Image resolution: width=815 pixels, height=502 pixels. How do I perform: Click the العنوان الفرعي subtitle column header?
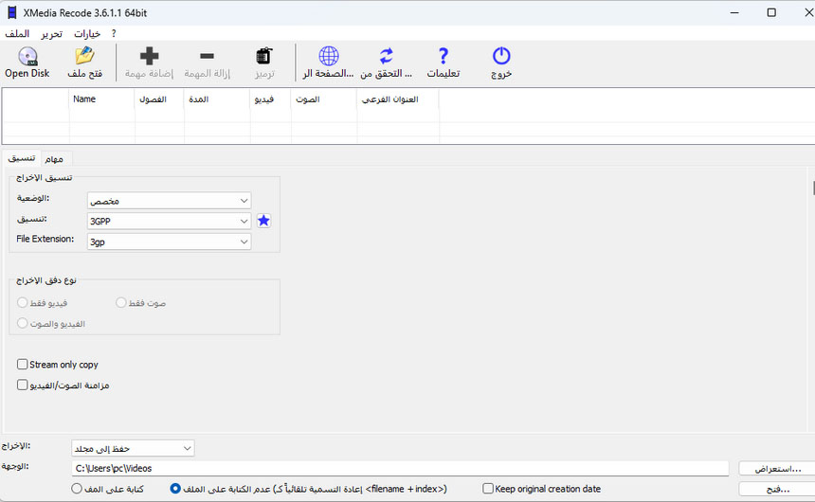398,99
